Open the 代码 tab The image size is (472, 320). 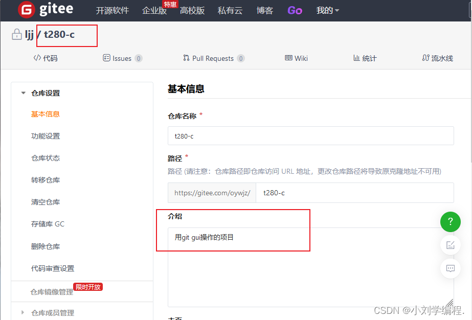pyautogui.click(x=46, y=58)
